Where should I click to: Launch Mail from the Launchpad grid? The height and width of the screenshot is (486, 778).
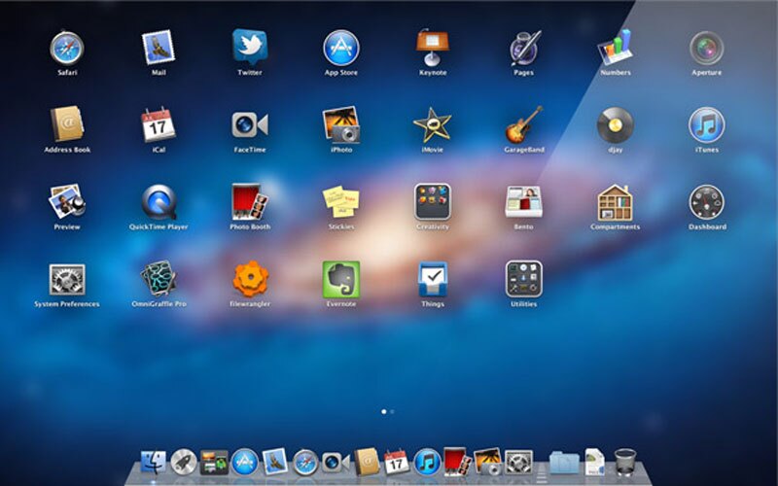pos(159,48)
